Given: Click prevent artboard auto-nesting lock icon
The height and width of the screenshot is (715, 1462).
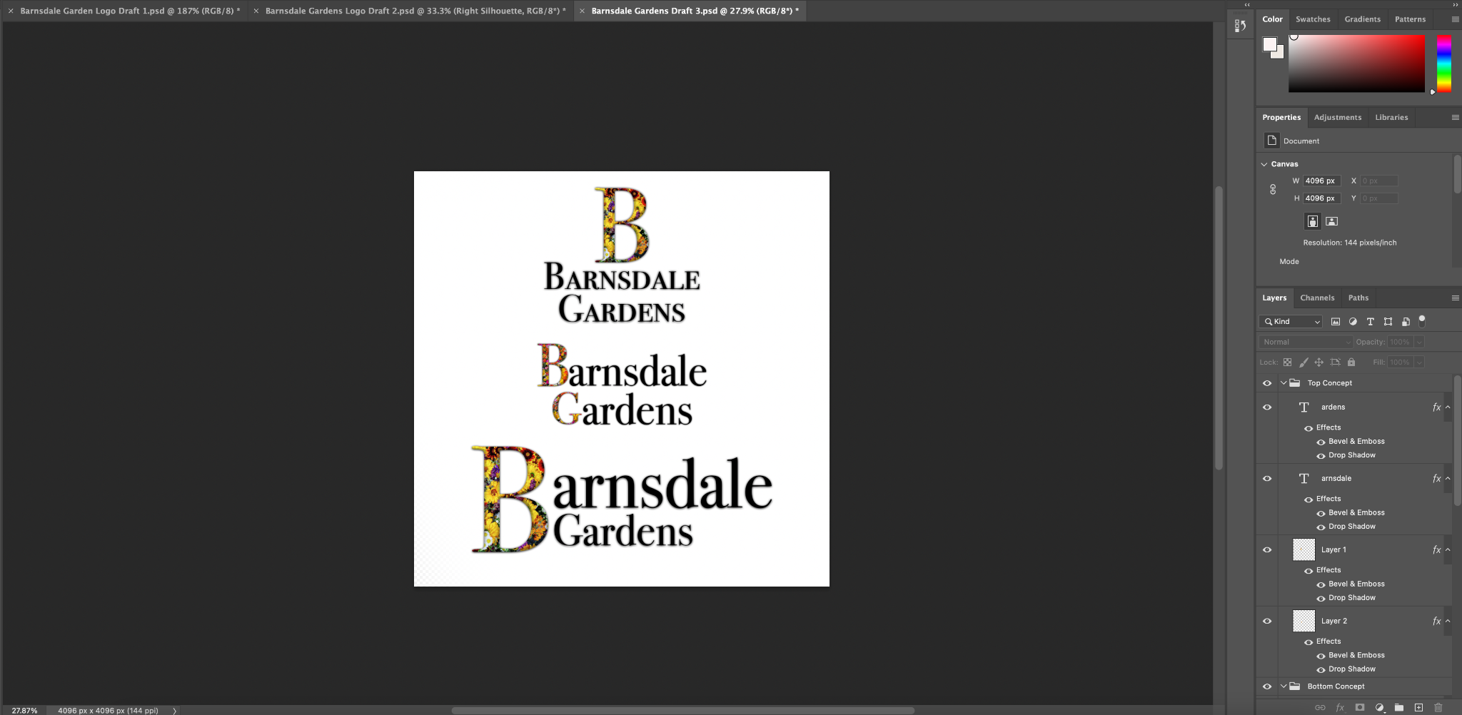Looking at the screenshot, I should (1335, 362).
